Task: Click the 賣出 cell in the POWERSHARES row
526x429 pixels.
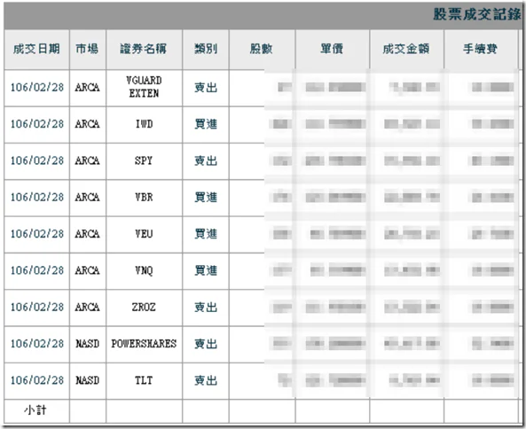Action: tap(206, 344)
